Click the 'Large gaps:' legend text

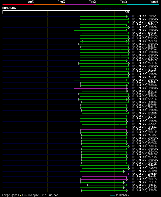point(11,195)
